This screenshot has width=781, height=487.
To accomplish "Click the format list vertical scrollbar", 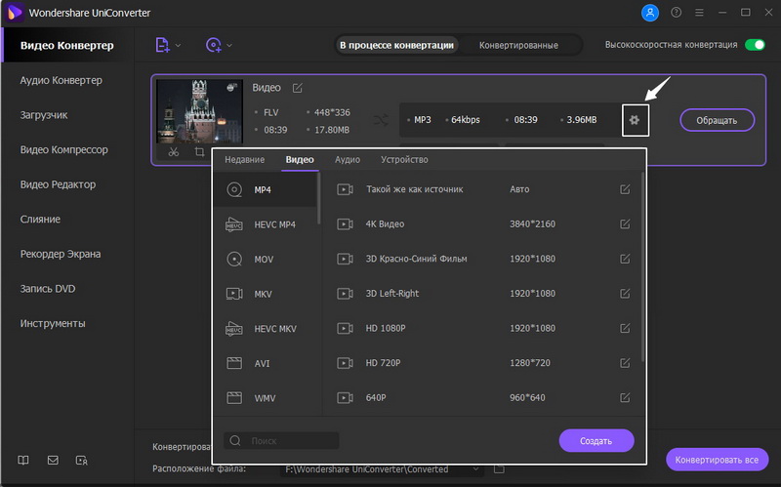I will click(641, 264).
